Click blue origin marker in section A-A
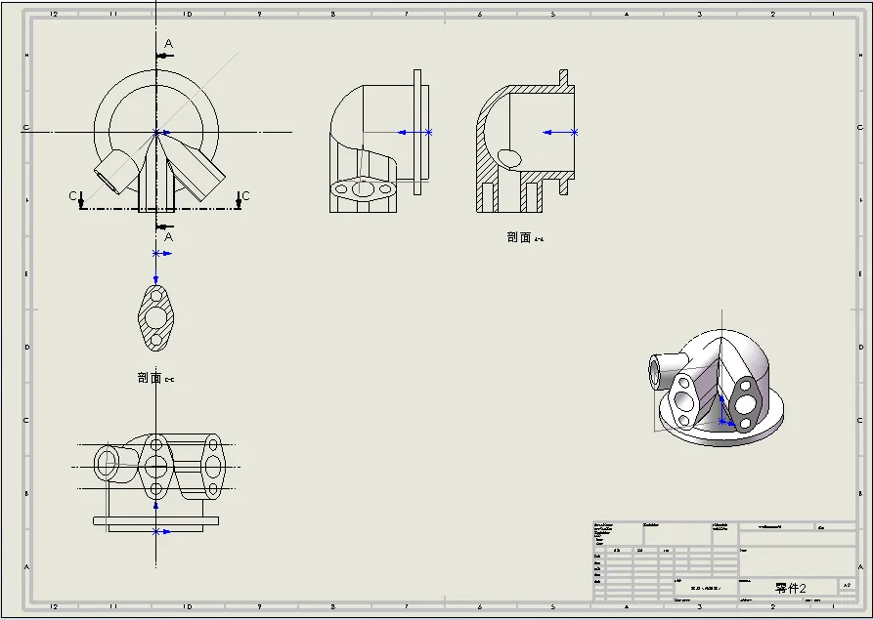The height and width of the screenshot is (620, 873). click(574, 131)
